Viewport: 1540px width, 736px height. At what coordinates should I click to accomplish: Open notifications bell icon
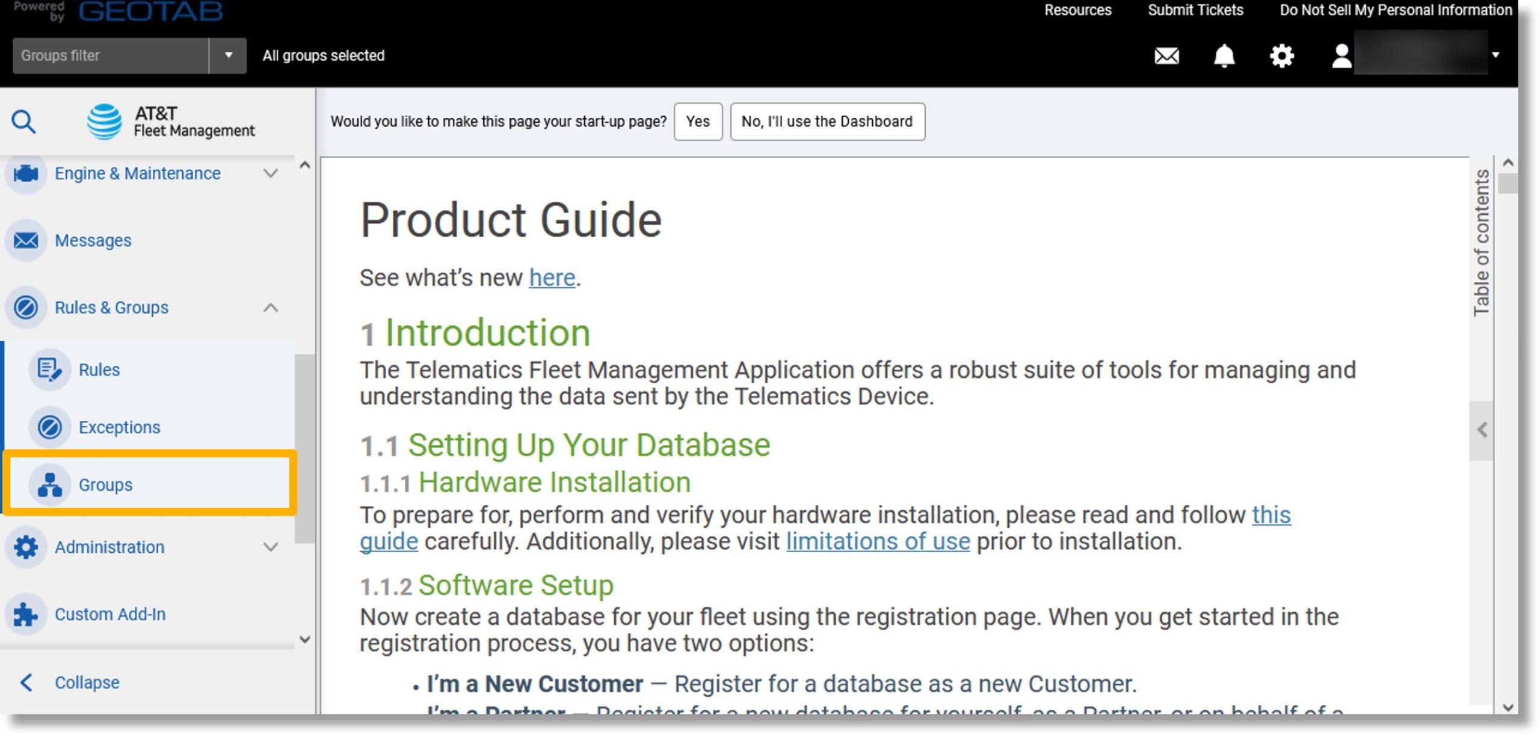(1224, 56)
